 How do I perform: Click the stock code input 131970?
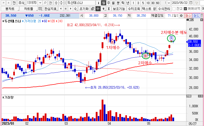(x=32, y=3)
